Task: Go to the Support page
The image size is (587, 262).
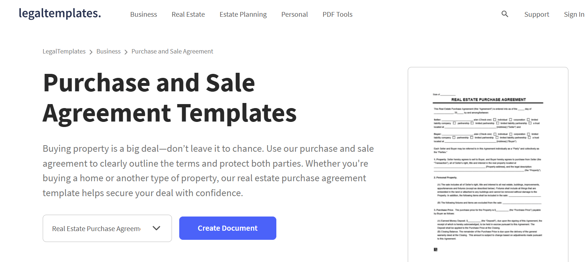Action: (537, 14)
